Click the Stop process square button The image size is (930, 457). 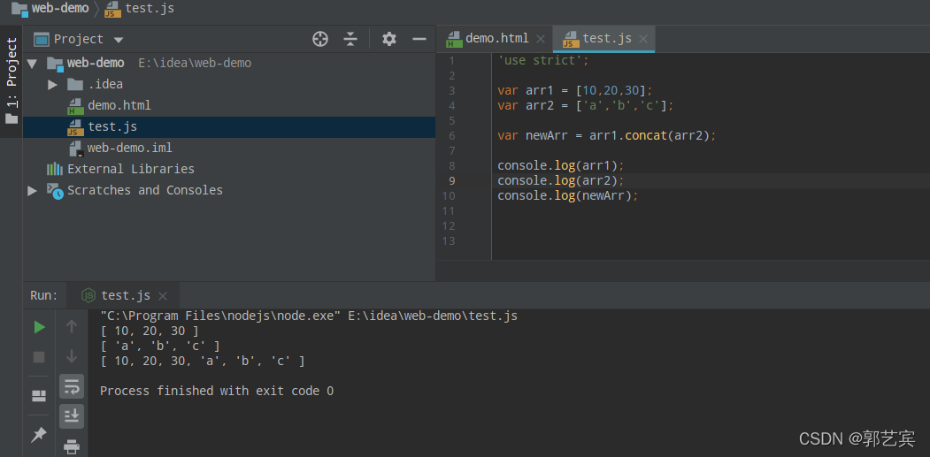click(39, 357)
